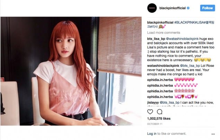Load more comments
This screenshot has width=220, height=140.
[164, 32]
